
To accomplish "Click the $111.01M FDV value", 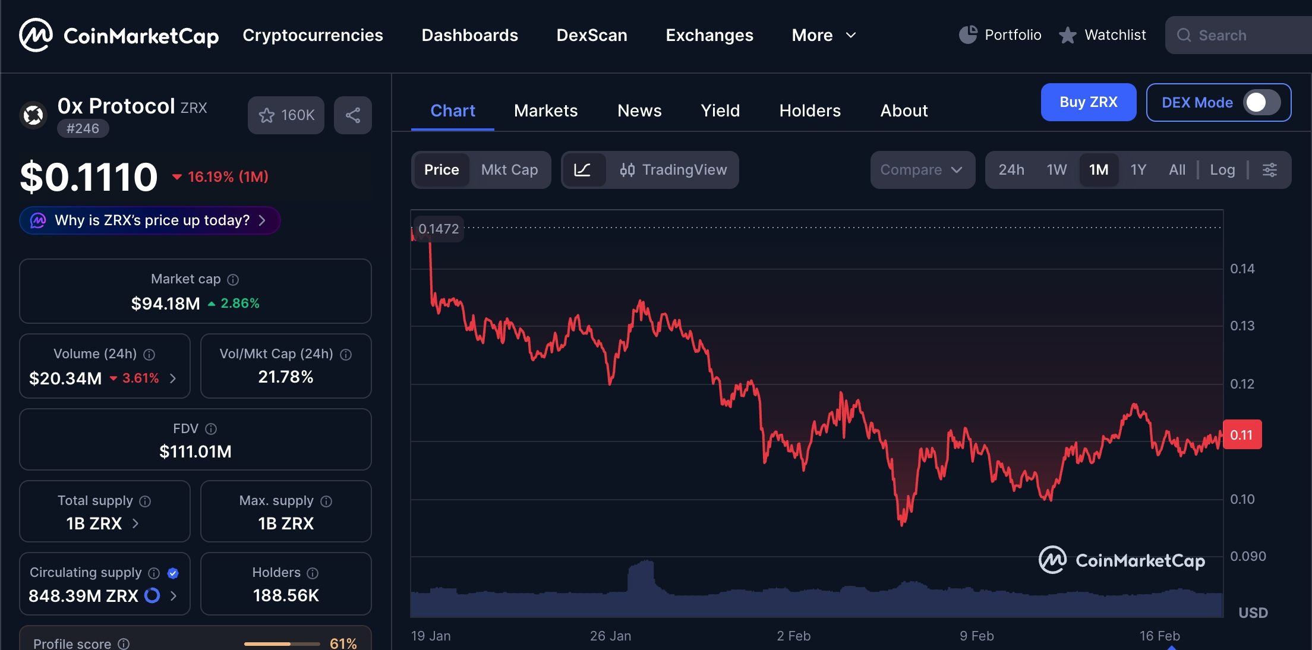I will pyautogui.click(x=195, y=452).
